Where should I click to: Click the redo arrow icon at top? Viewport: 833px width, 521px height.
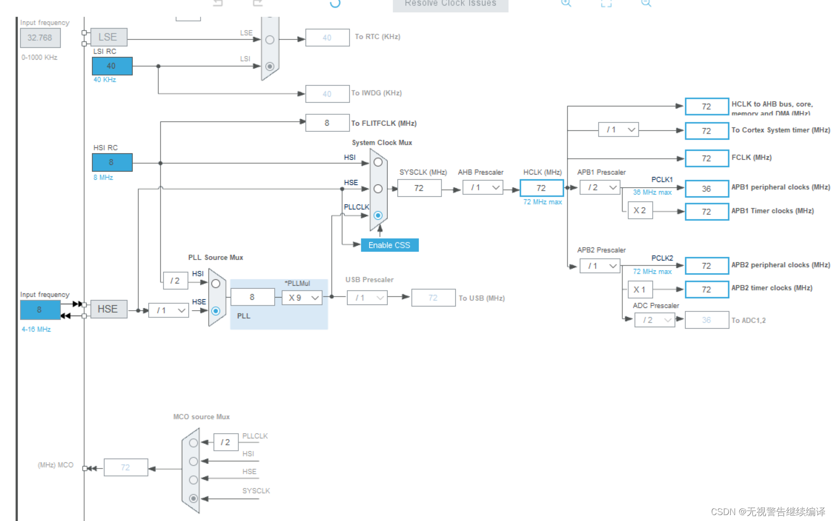[x=257, y=2]
